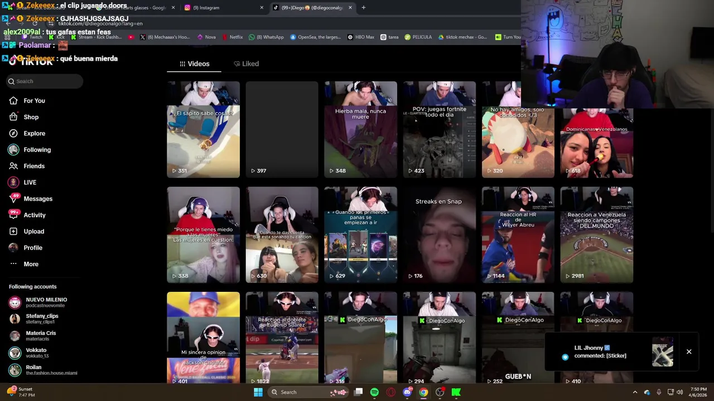Open the HBO Max bookmark
This screenshot has width=714, height=401.
pos(360,37)
